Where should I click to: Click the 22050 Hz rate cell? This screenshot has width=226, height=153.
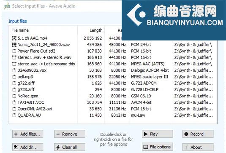pyautogui.click(x=117, y=77)
